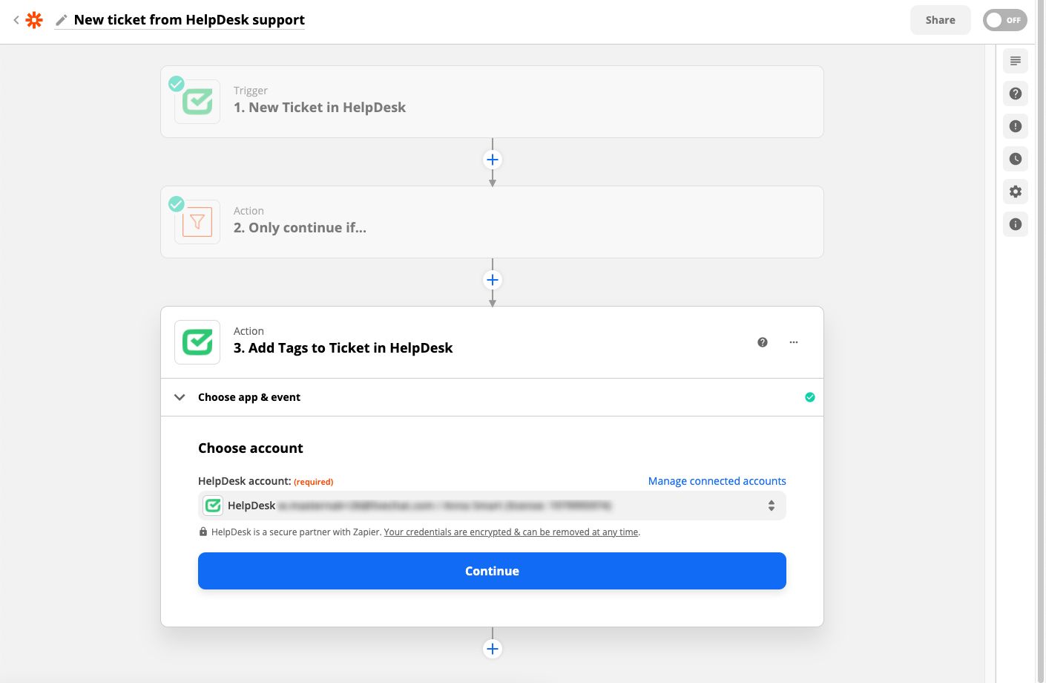Click the lock icon next to security note
Viewport: 1046px width, 683px height.
[x=203, y=532]
